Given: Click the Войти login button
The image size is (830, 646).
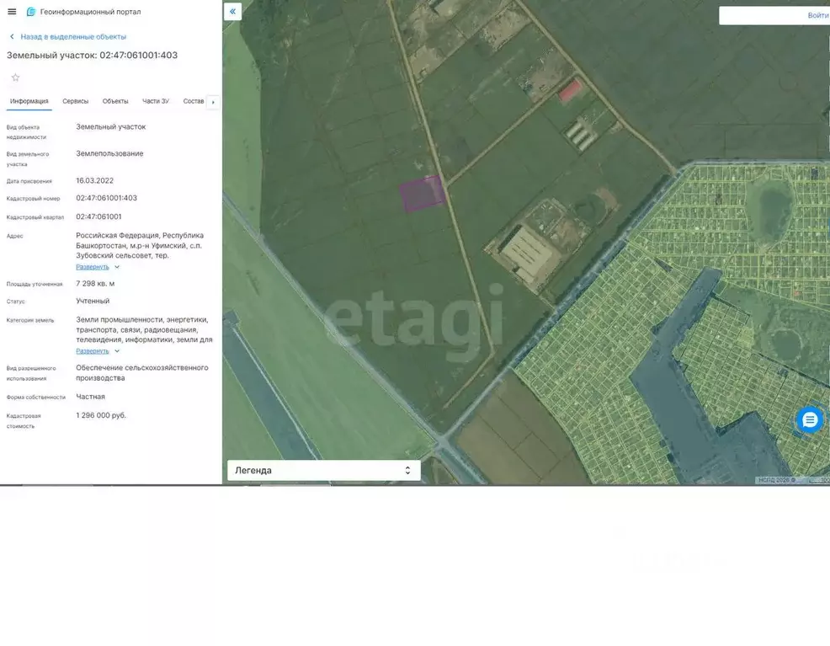Looking at the screenshot, I should click(817, 15).
